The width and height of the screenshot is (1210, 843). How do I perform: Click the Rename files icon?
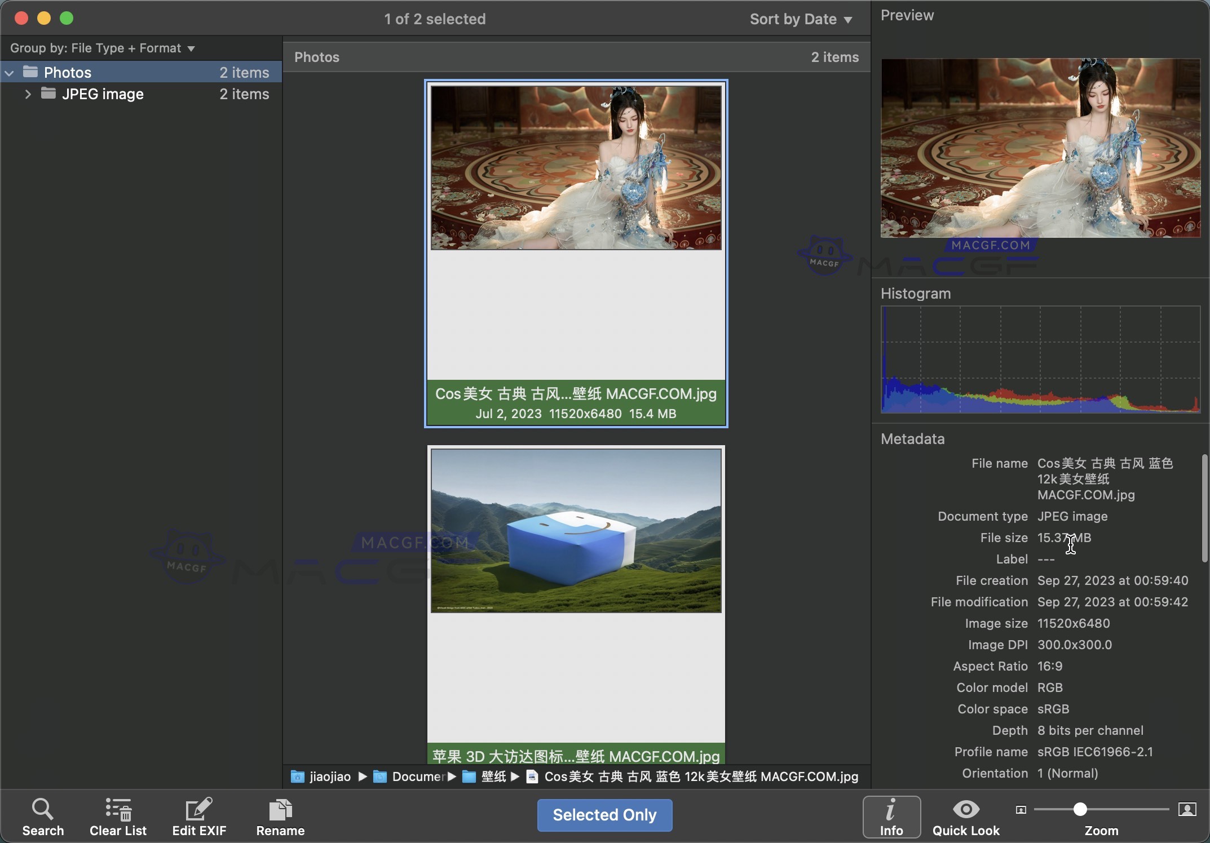click(280, 809)
